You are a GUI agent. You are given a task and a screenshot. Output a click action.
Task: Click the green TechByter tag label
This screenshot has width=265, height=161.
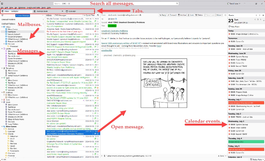tap(112, 26)
